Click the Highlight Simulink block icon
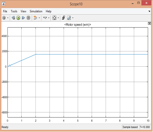The width and height of the screenshot is (153, 132). 35,18
